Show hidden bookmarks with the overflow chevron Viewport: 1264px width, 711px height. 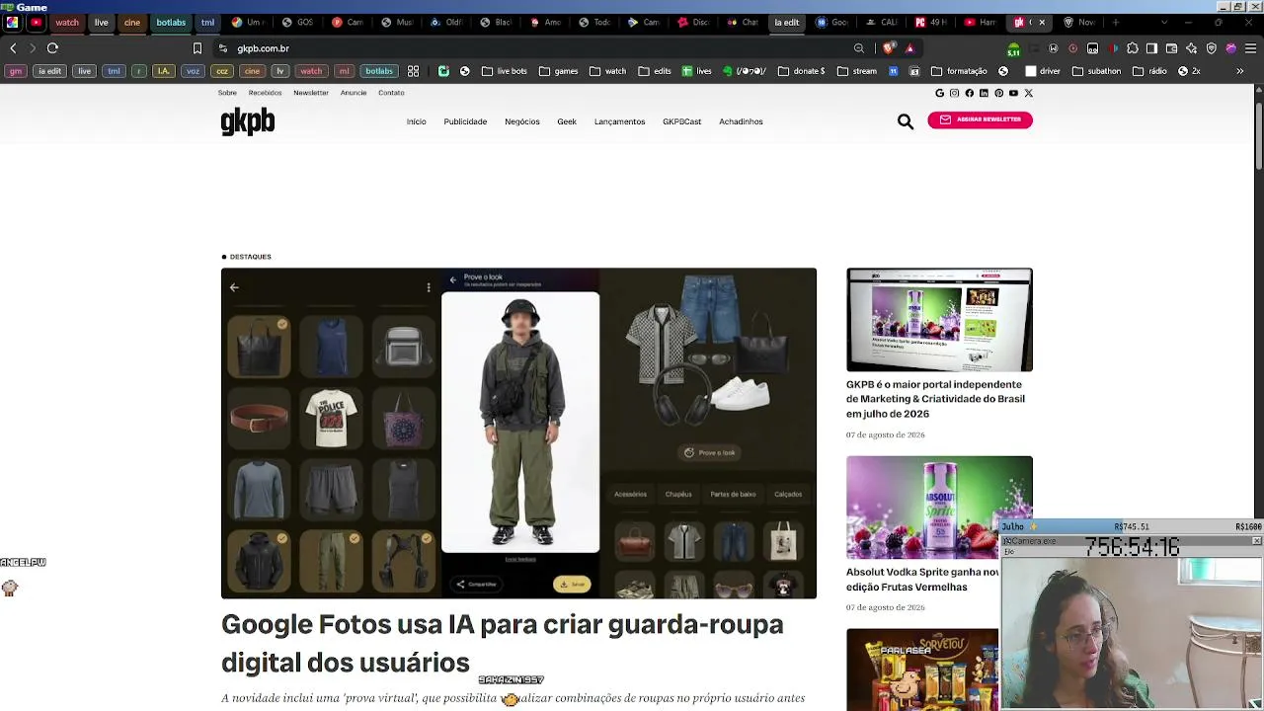[x=1240, y=71]
